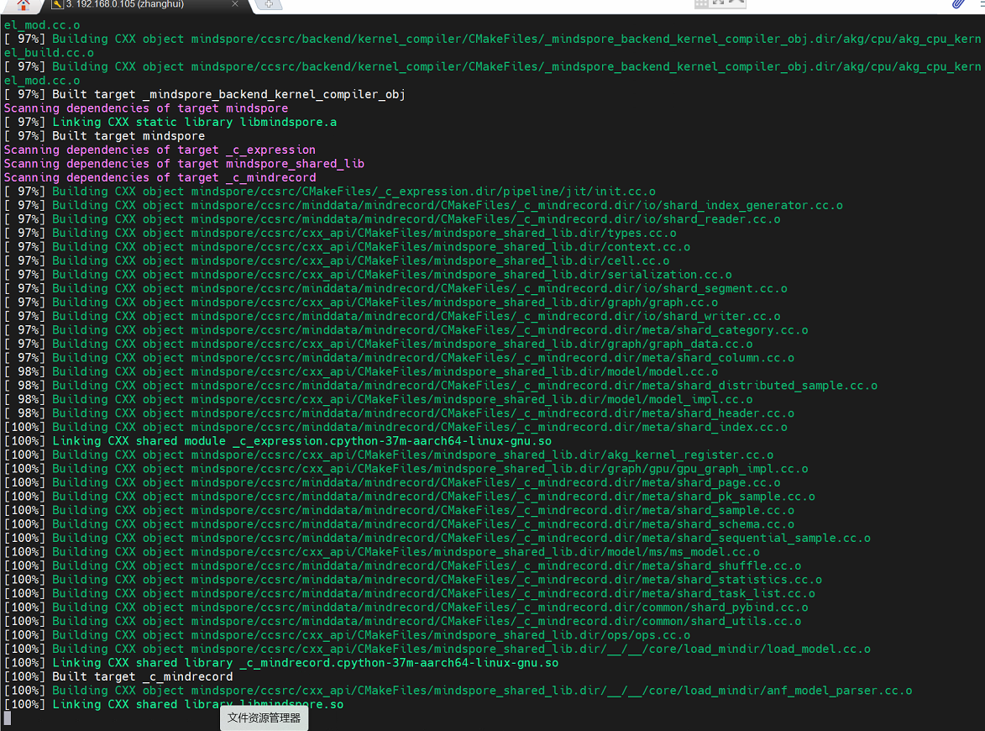Viewport: 985px width, 731px height.
Task: Click the line ending context.cc.o
Action: (x=347, y=246)
